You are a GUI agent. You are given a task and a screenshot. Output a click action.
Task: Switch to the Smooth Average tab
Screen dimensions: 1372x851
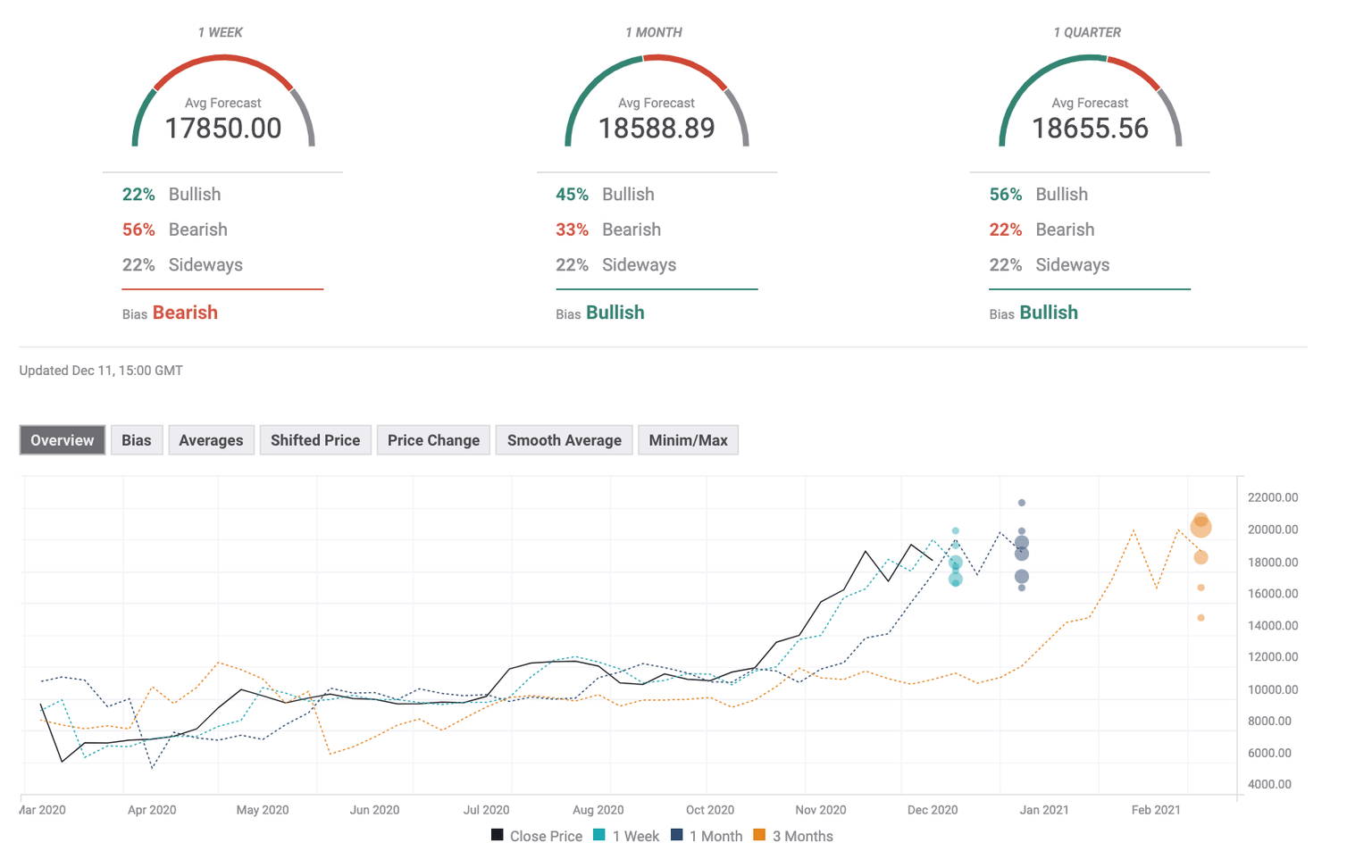point(564,439)
